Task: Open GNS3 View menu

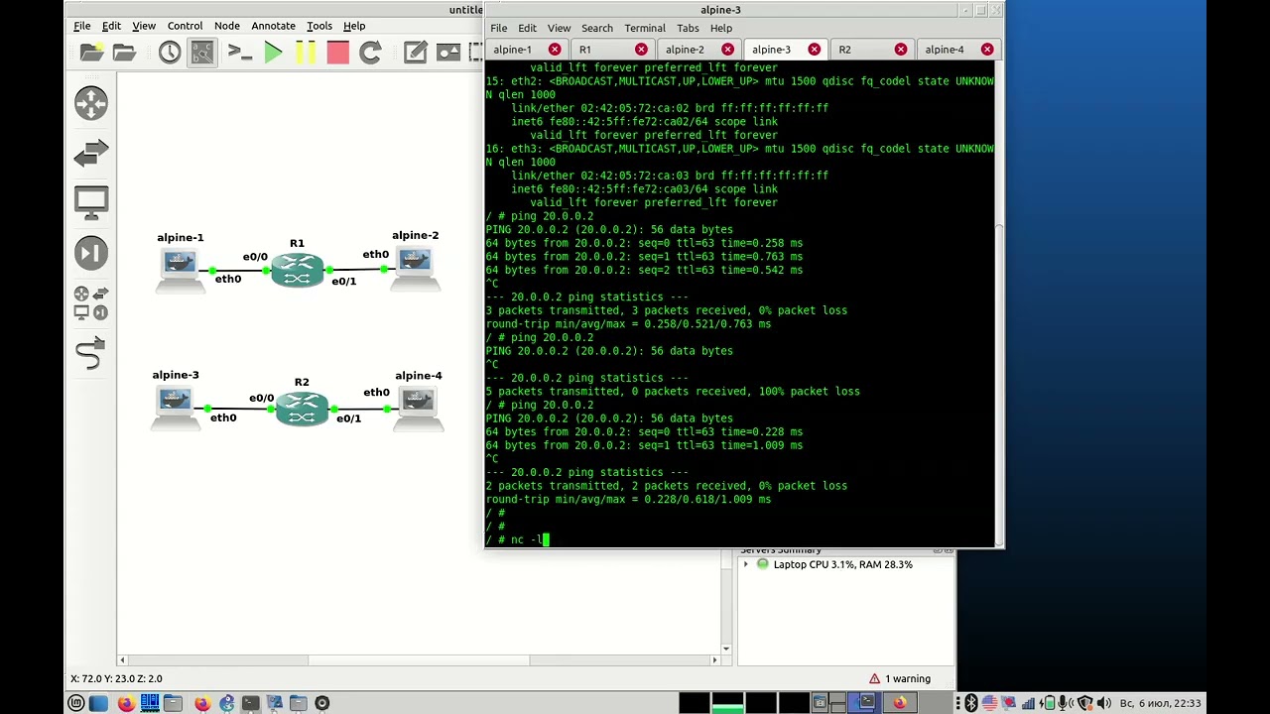Action: (144, 26)
